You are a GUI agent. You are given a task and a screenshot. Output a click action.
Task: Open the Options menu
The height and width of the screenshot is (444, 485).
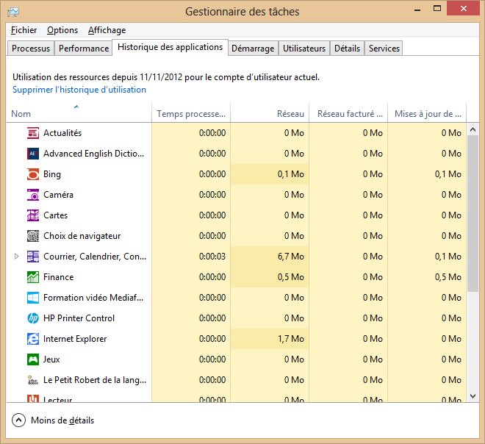62,30
